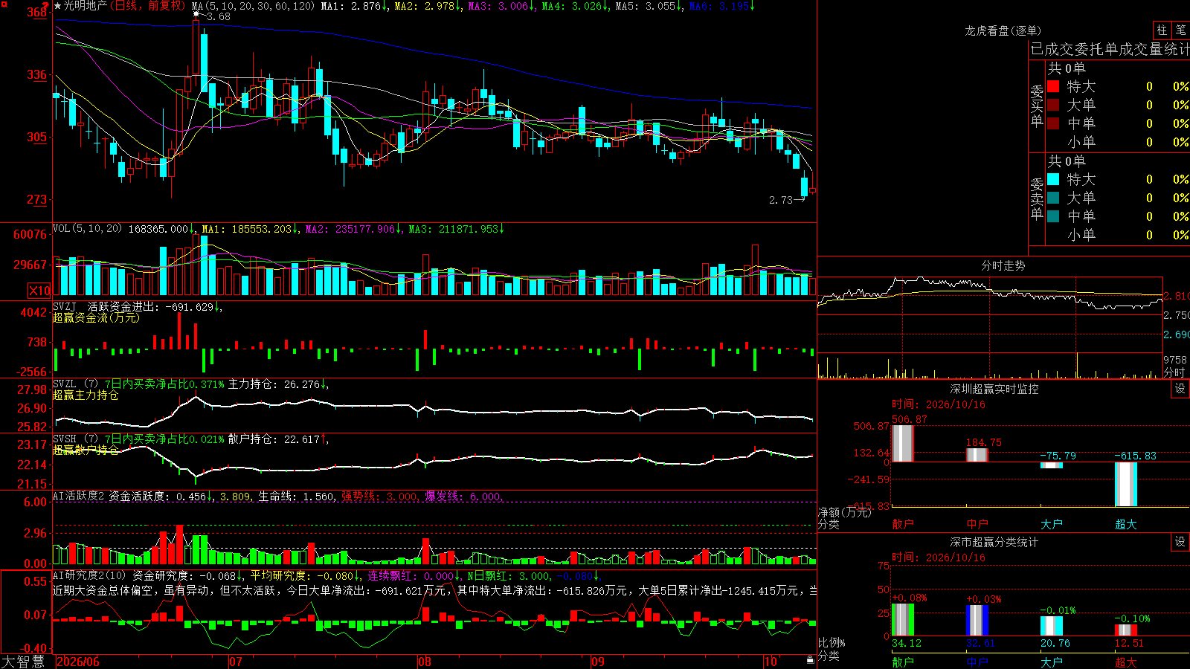Click the 已成交委托单成交量统计 header

point(1110,49)
